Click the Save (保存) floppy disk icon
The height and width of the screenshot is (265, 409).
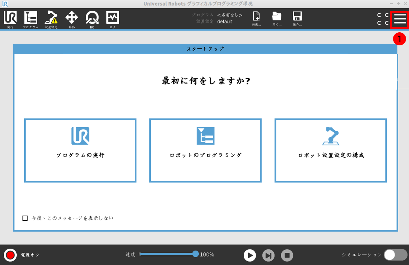(297, 18)
